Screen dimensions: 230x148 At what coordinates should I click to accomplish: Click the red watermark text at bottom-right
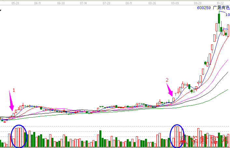pyautogui.click(x=204, y=141)
